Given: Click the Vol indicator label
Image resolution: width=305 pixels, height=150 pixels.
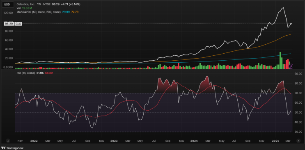Looking at the screenshot, I should (18, 8).
